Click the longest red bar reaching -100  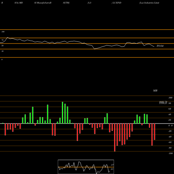click(115, 137)
